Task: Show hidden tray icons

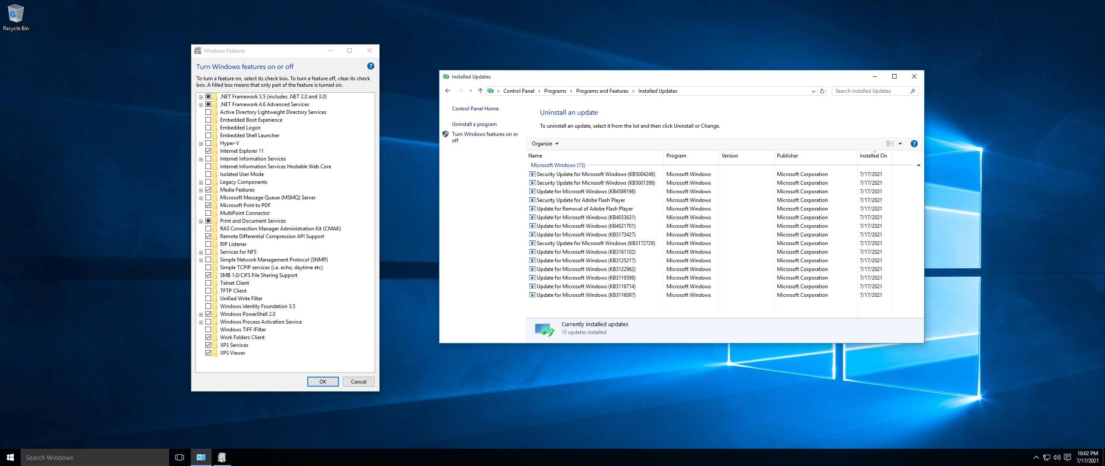Action: (x=1036, y=457)
